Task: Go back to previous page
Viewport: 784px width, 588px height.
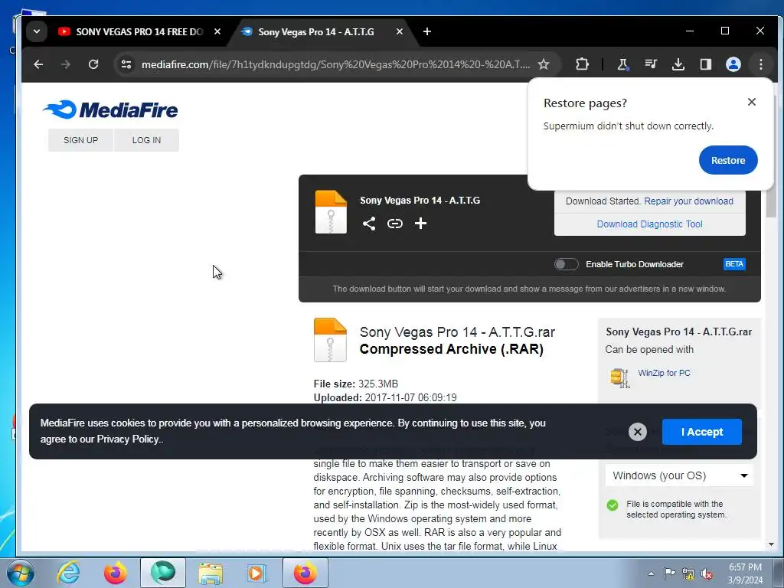Action: pyautogui.click(x=38, y=64)
